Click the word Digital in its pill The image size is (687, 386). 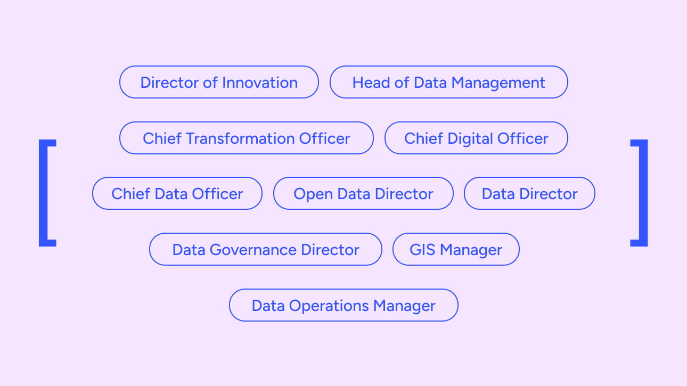(x=470, y=138)
